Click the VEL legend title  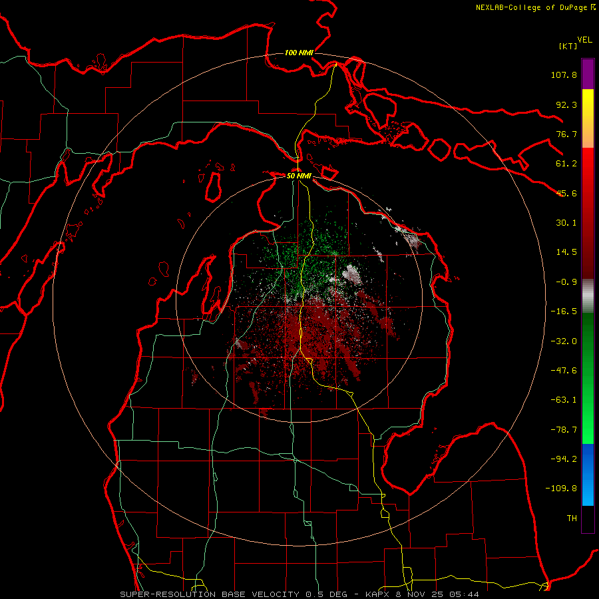click(584, 40)
